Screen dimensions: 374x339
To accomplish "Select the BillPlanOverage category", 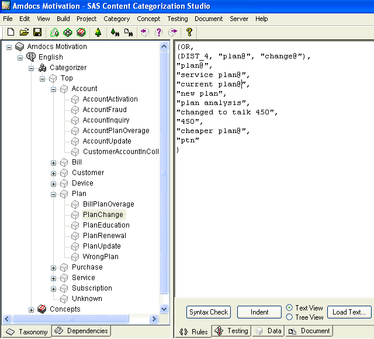I will coord(109,204).
